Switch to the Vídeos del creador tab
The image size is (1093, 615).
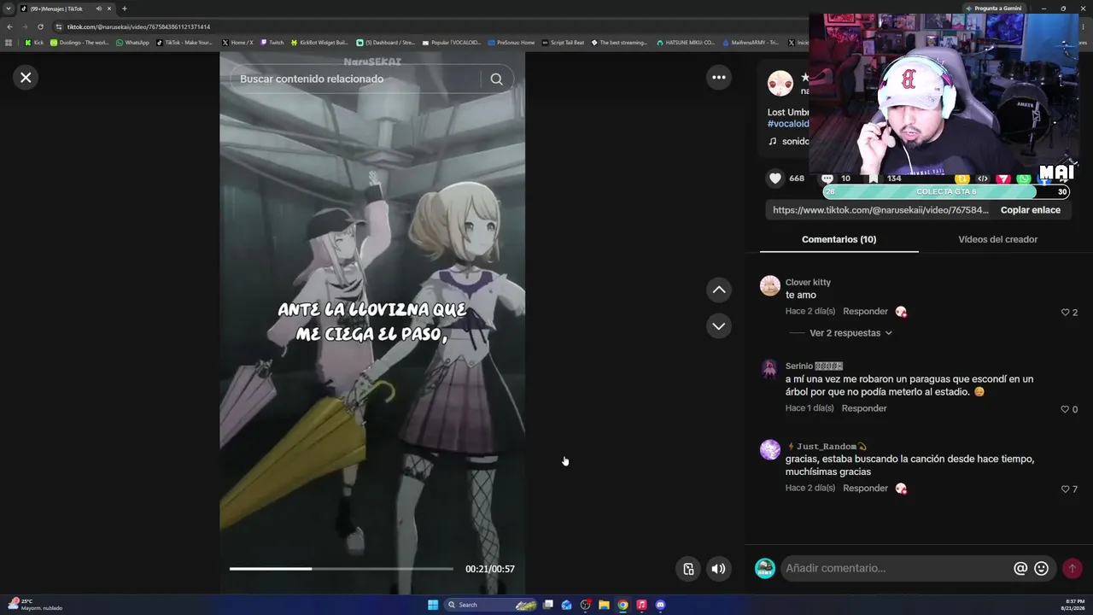[x=997, y=239]
